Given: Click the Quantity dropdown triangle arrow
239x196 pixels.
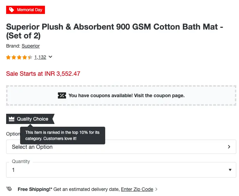Looking at the screenshot, I should [230, 170].
